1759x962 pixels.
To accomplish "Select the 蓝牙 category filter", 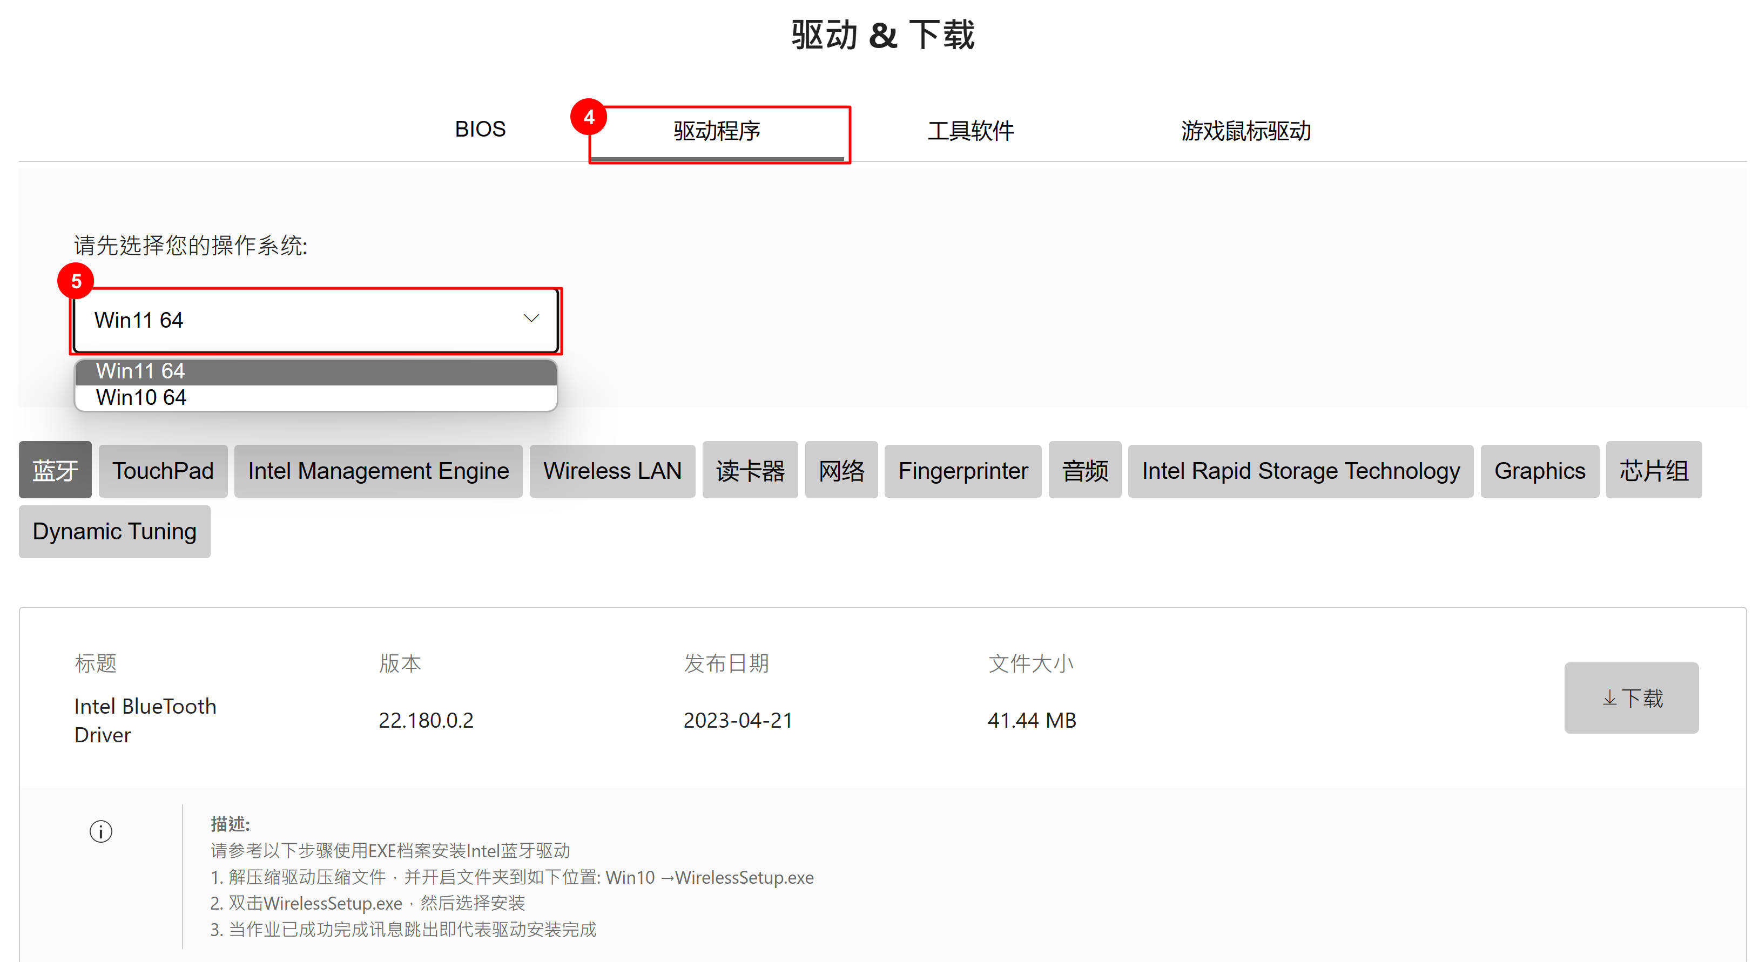I will point(55,470).
